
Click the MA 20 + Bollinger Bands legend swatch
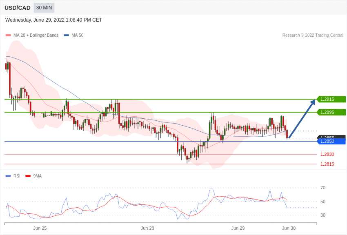point(8,35)
